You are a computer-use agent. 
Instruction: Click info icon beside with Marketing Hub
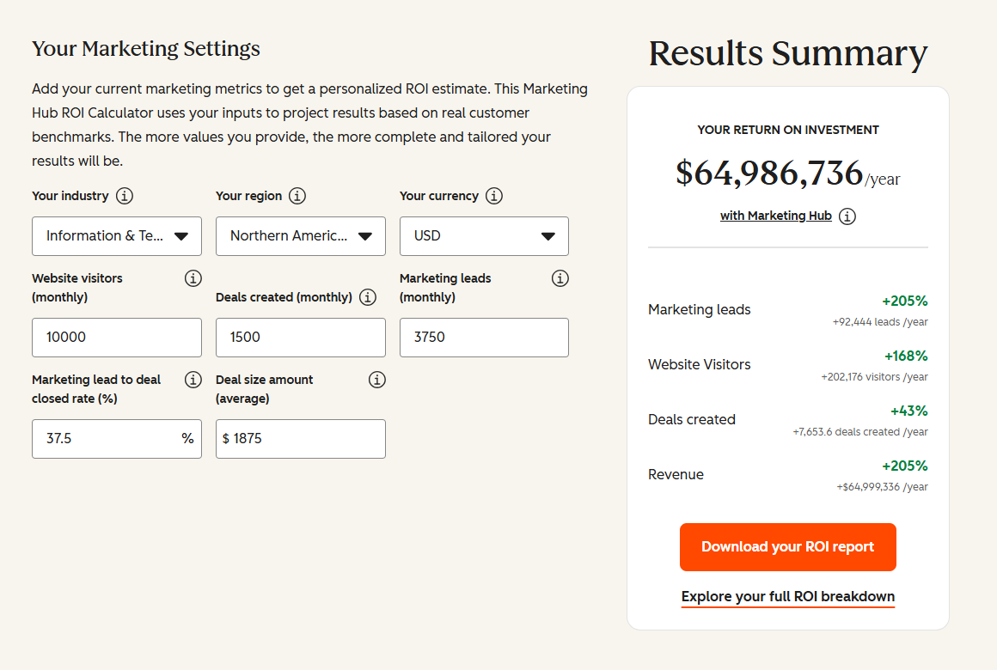pos(847,216)
